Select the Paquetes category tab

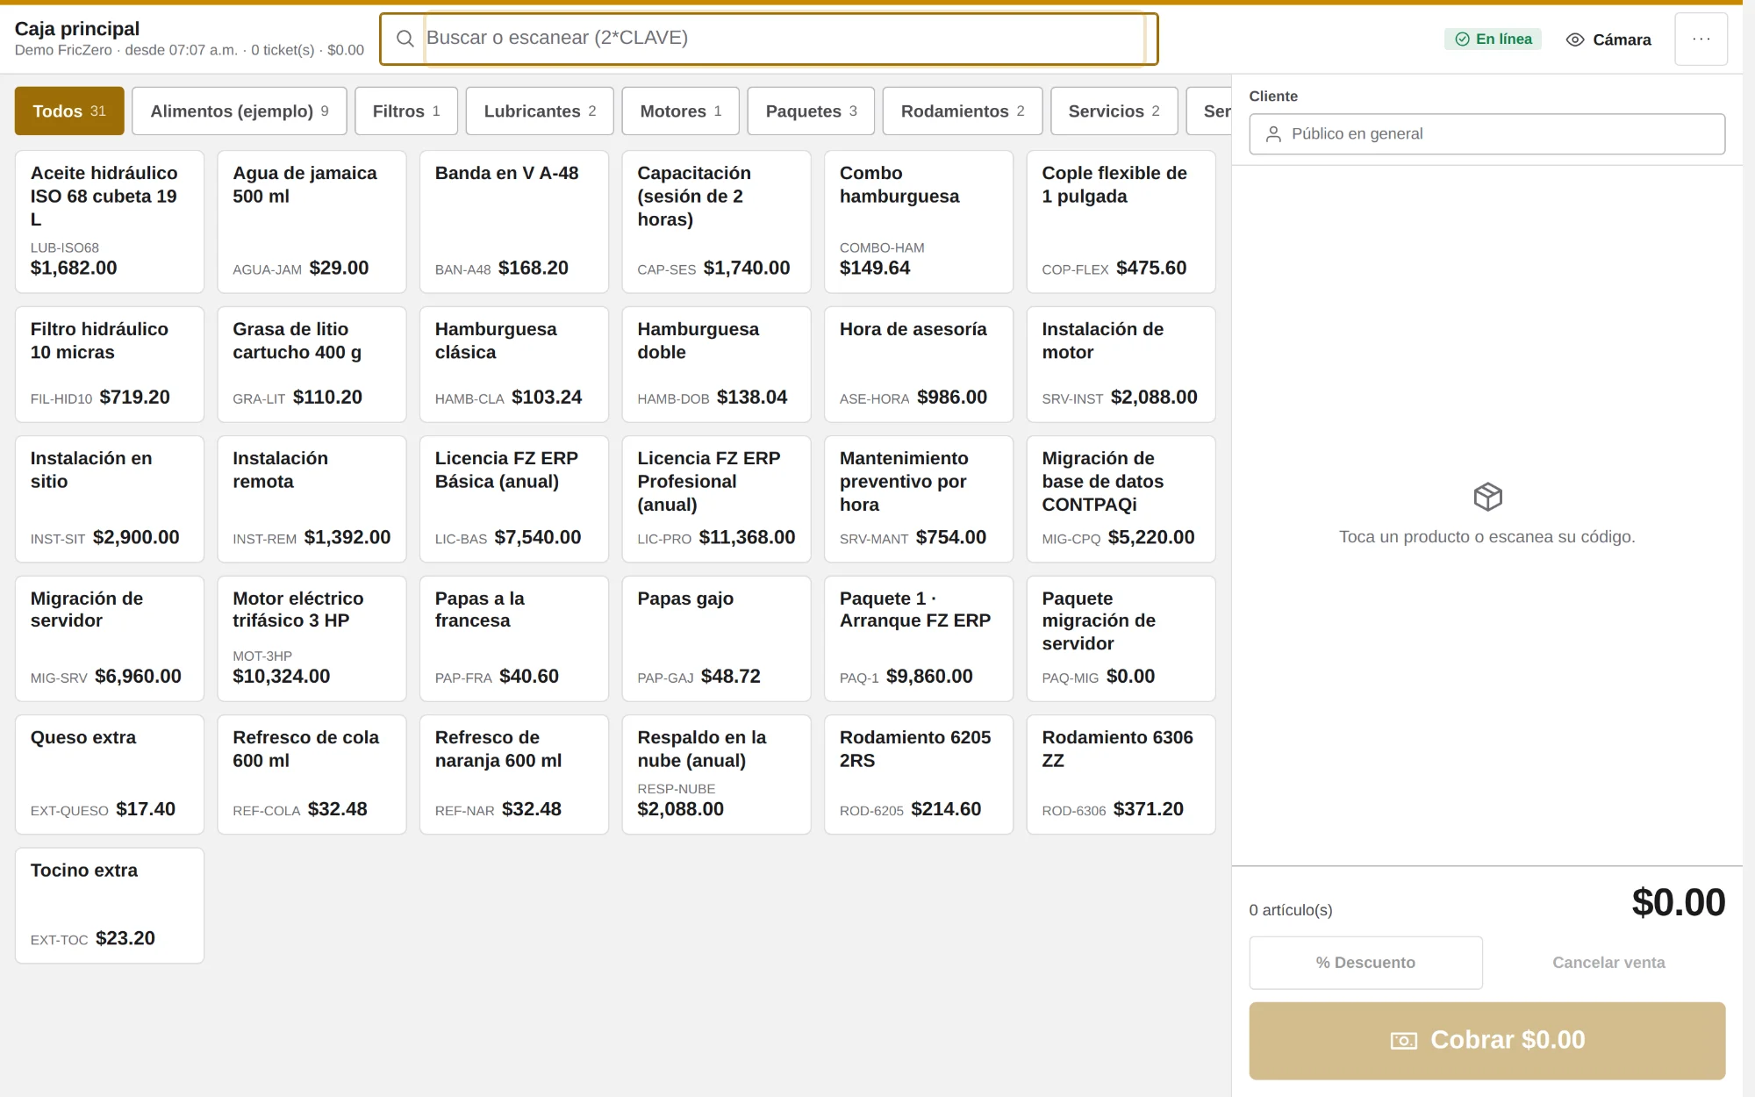point(811,111)
